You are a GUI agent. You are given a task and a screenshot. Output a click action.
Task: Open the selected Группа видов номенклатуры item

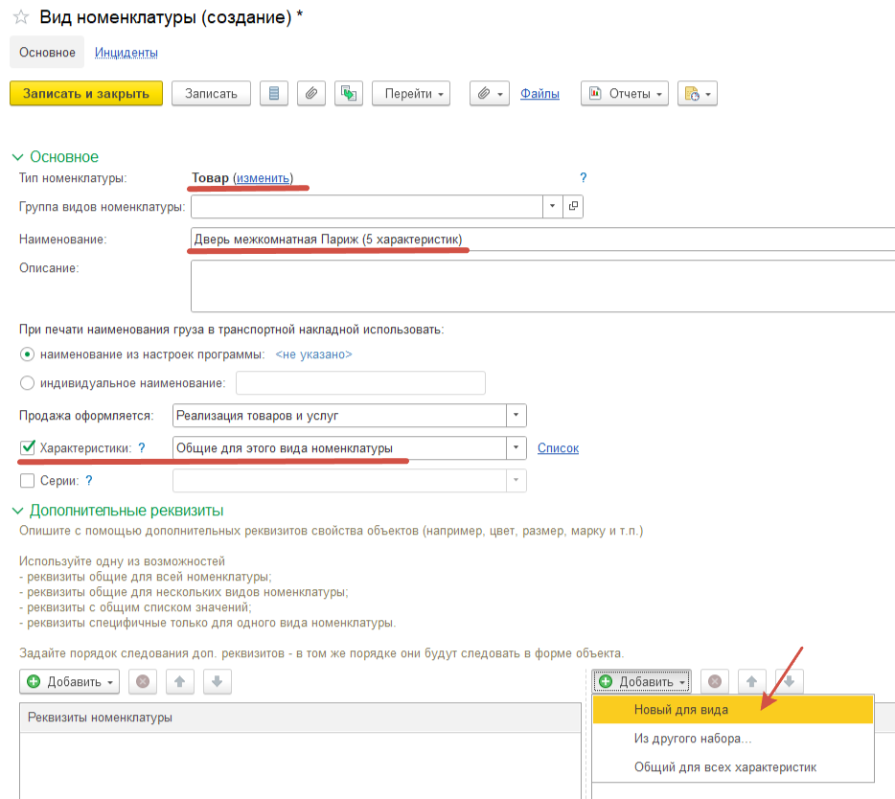573,206
